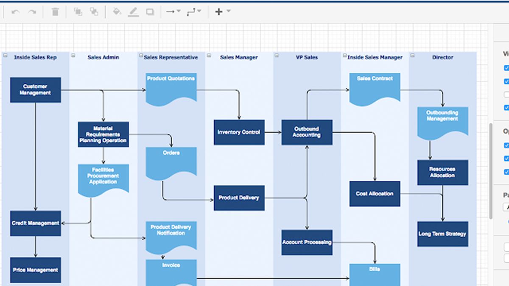Select the Customer Management shape
This screenshot has height=286, width=509.
click(36, 89)
